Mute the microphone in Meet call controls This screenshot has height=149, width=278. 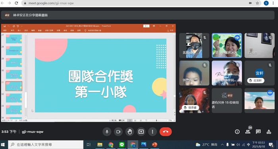pos(107,132)
